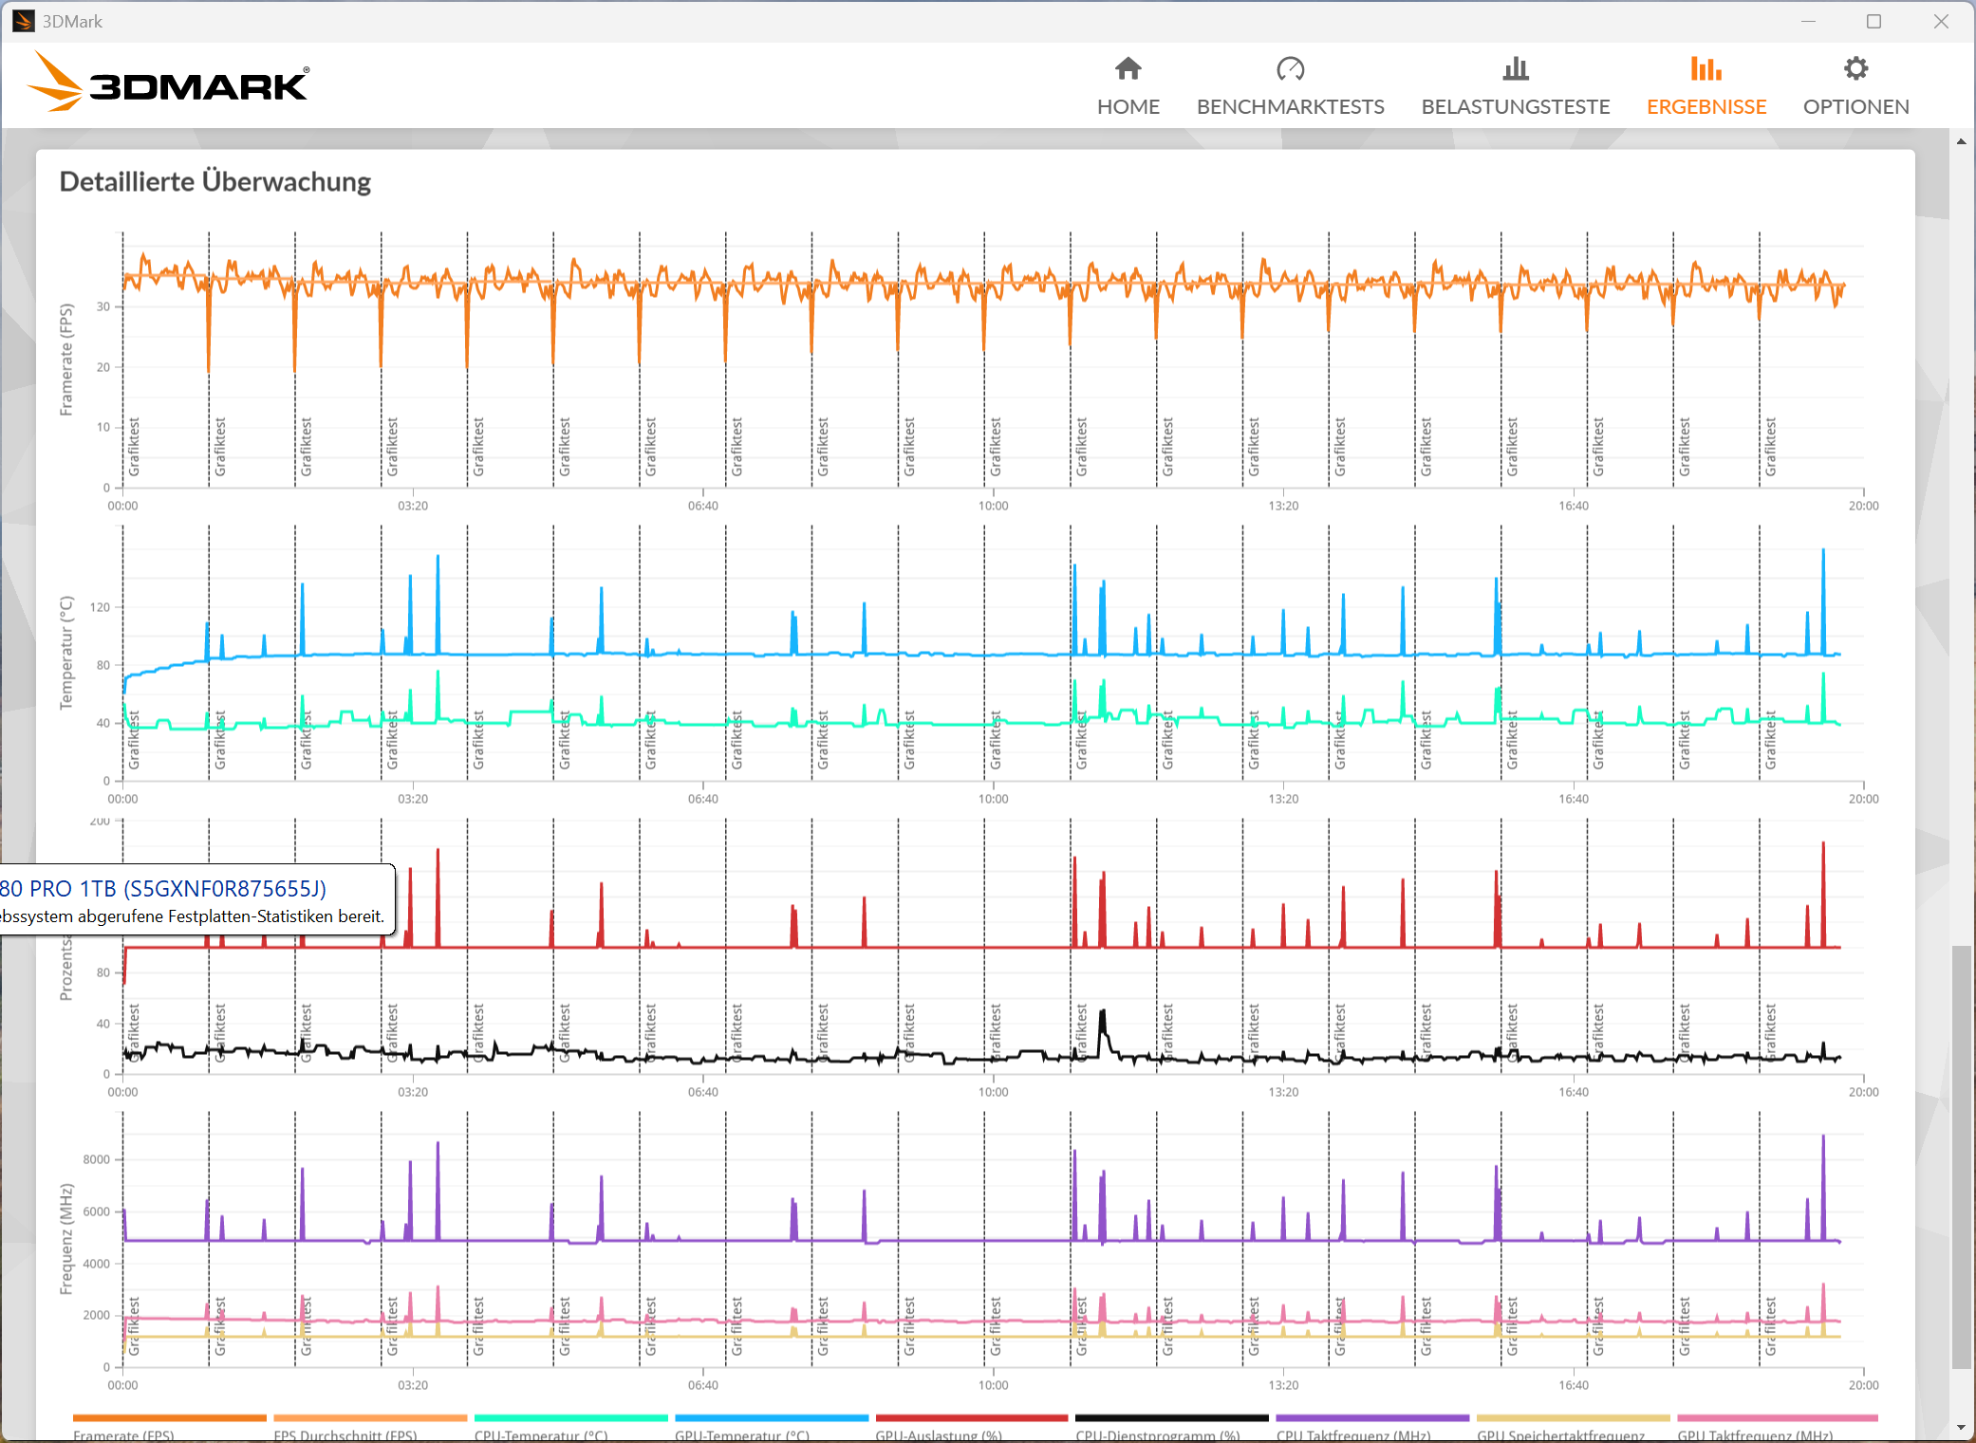Screen dimensions: 1976x1443
Task: Click the CPU Taktfrequenz purple legend bar
Action: [1371, 1418]
